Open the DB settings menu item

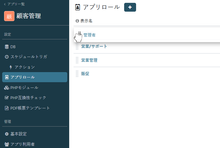coord(13,47)
